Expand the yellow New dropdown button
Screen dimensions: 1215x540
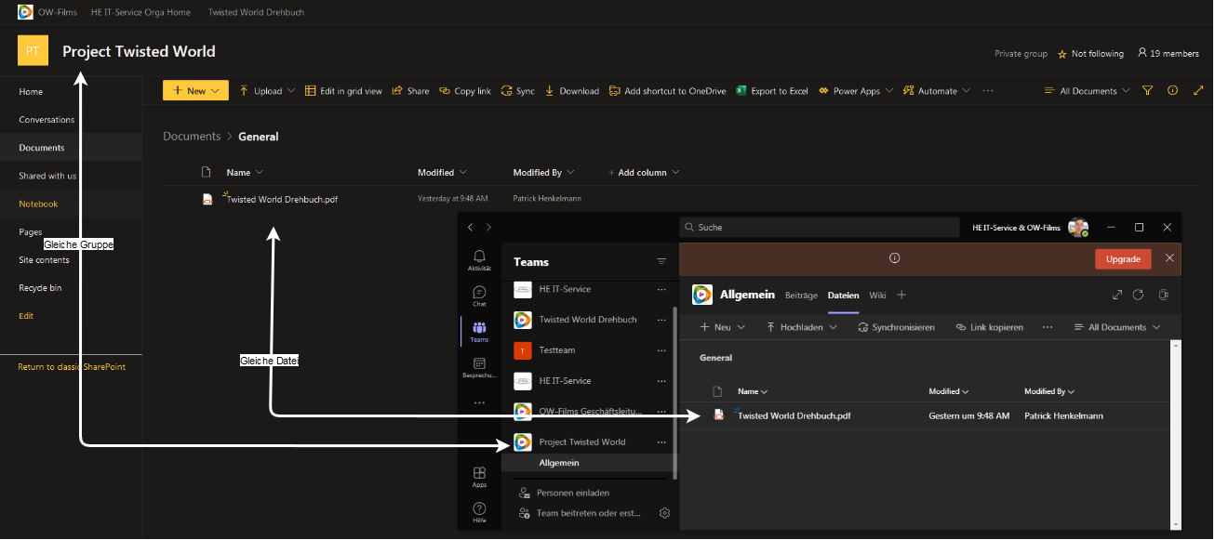coord(195,91)
